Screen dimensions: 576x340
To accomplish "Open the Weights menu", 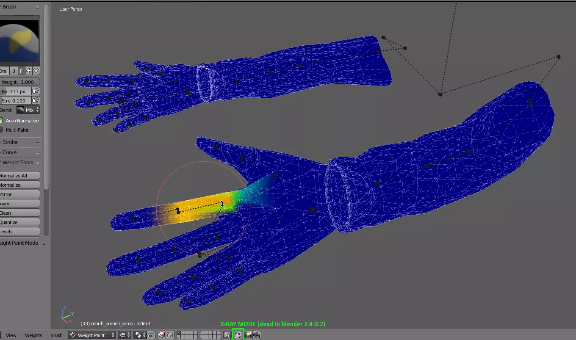I will pyautogui.click(x=33, y=335).
